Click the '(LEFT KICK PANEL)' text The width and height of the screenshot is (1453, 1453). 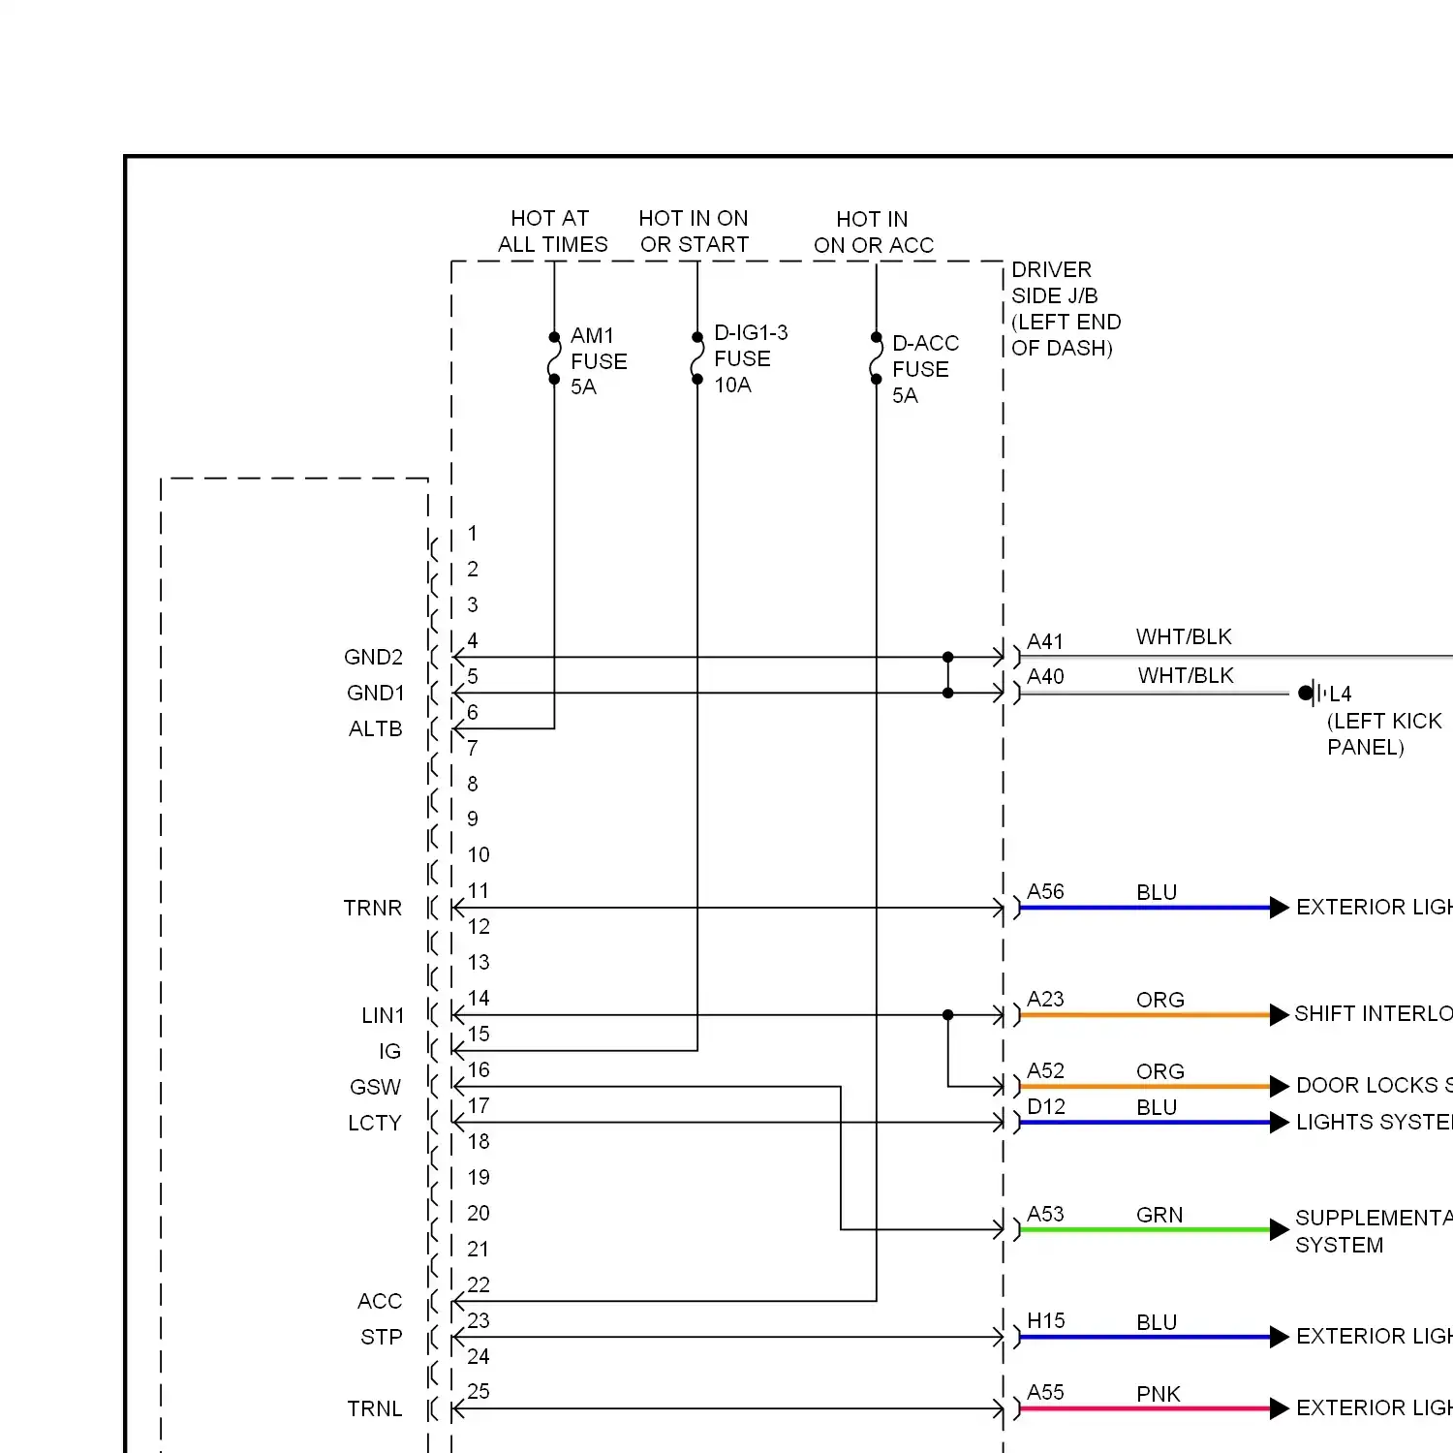(1384, 734)
